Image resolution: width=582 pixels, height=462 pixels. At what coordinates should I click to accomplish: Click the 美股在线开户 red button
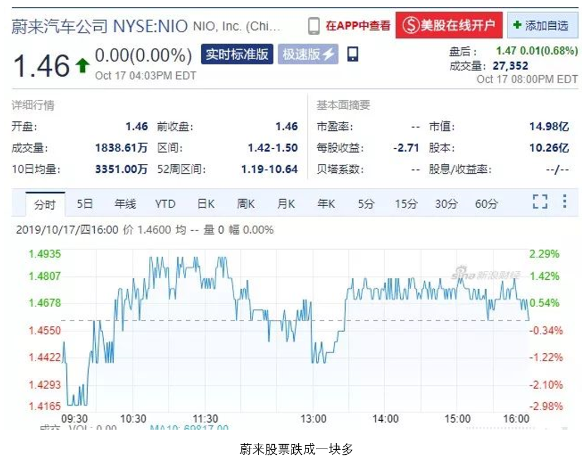(x=449, y=25)
